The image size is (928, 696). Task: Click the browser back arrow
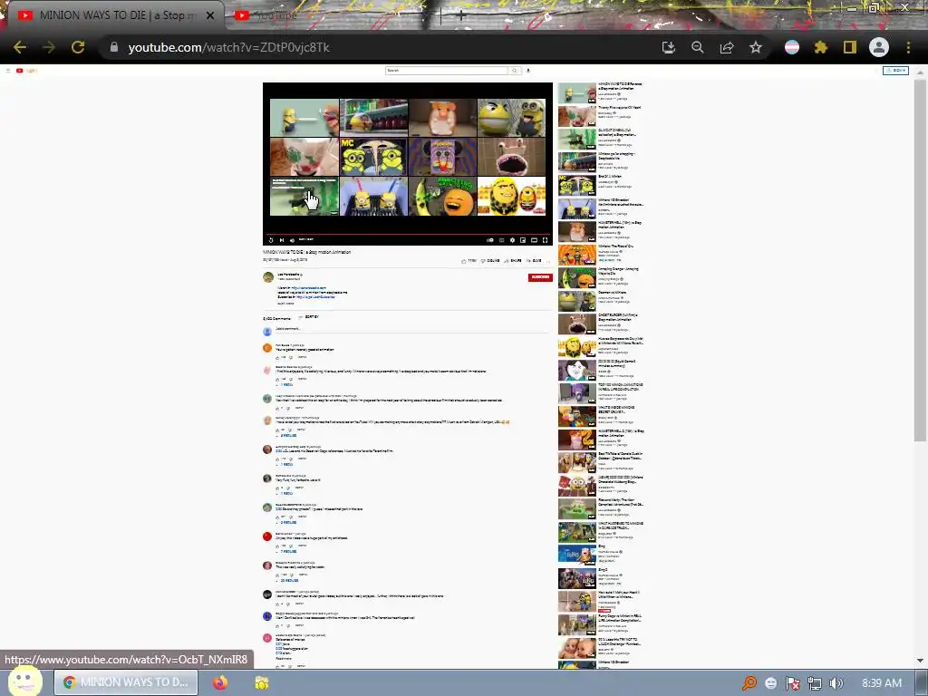20,47
